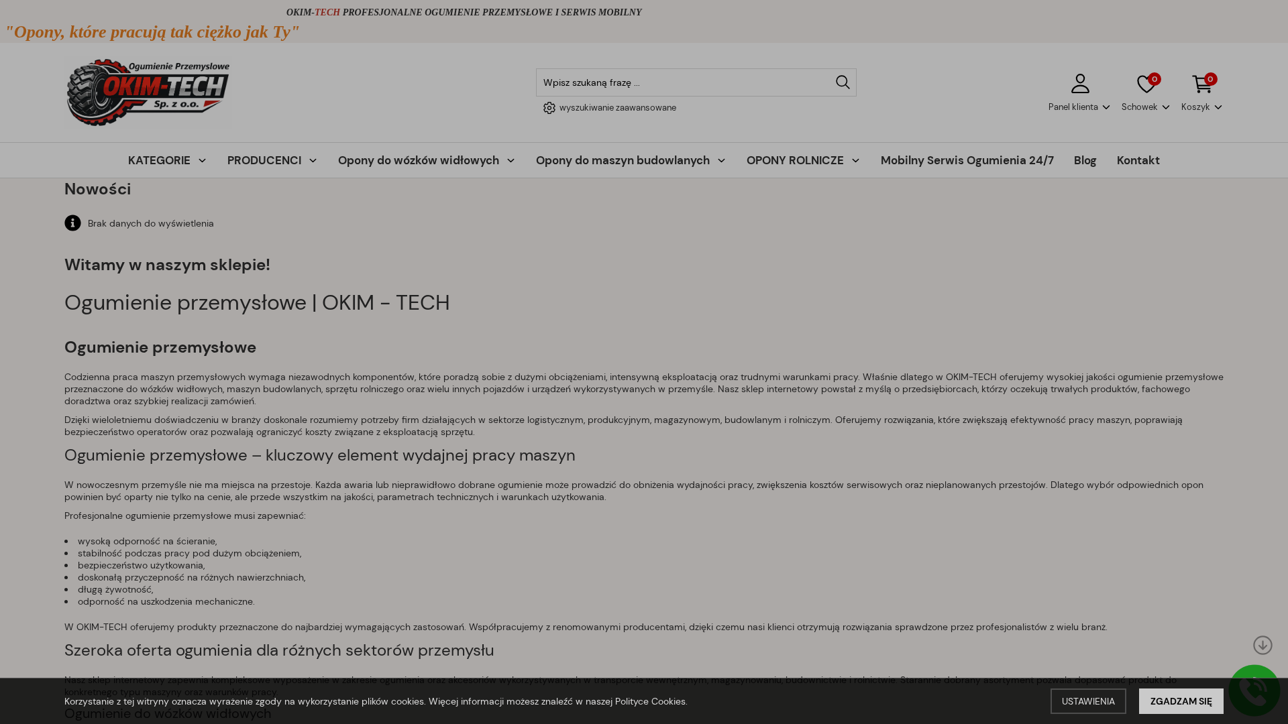Click the wyszukiwanie zaawansowane link
The width and height of the screenshot is (1288, 724).
[617, 108]
